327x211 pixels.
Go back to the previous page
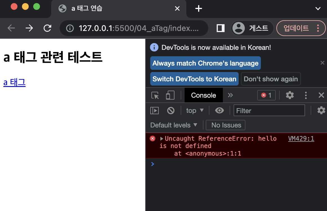pos(11,28)
